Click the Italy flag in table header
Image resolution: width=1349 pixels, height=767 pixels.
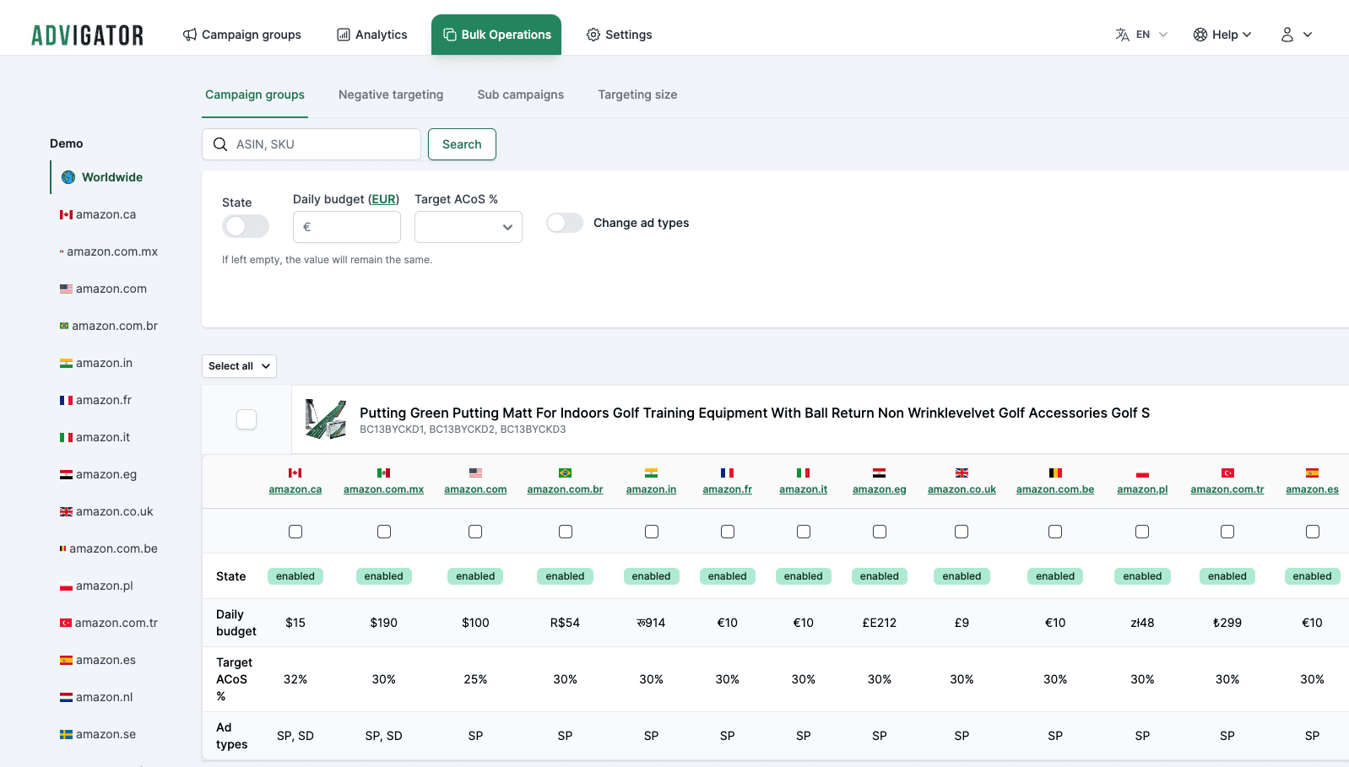coord(803,473)
